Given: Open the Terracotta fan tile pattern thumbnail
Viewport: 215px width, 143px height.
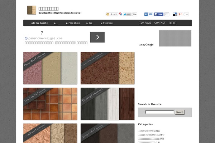Looking at the screenshot, I should [x=107, y=68].
